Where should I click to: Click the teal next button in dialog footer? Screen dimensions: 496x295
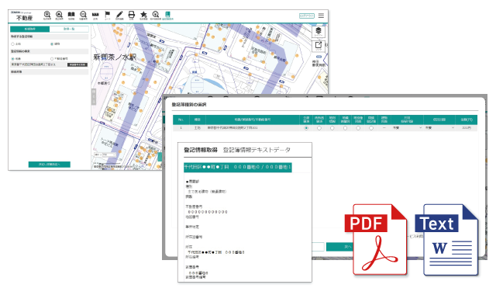point(339,247)
